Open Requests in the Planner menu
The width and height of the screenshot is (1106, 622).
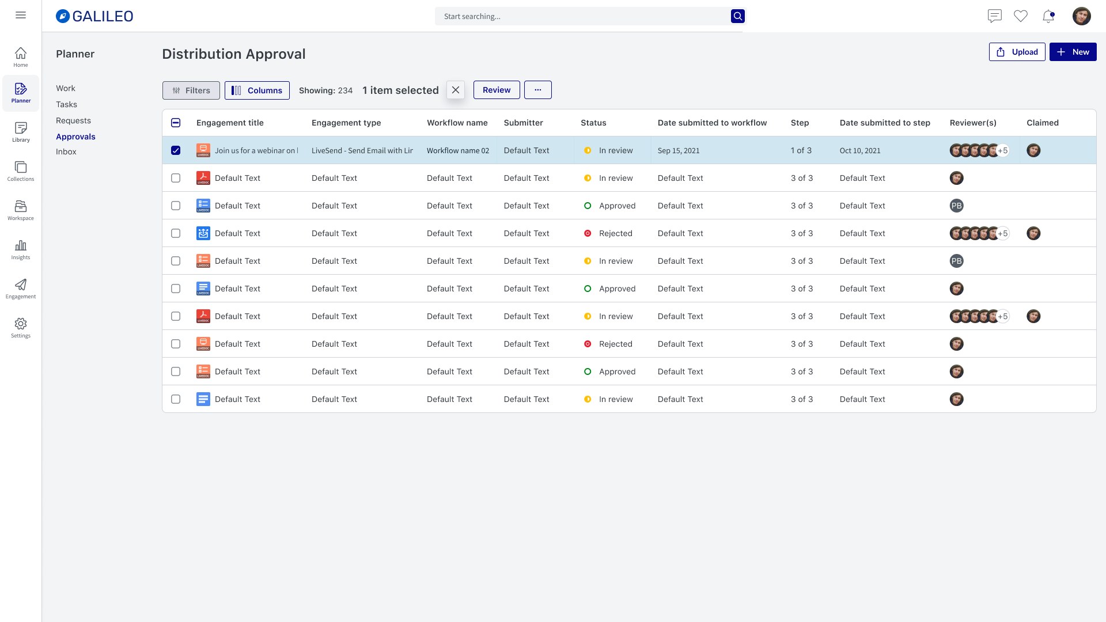[x=73, y=120]
